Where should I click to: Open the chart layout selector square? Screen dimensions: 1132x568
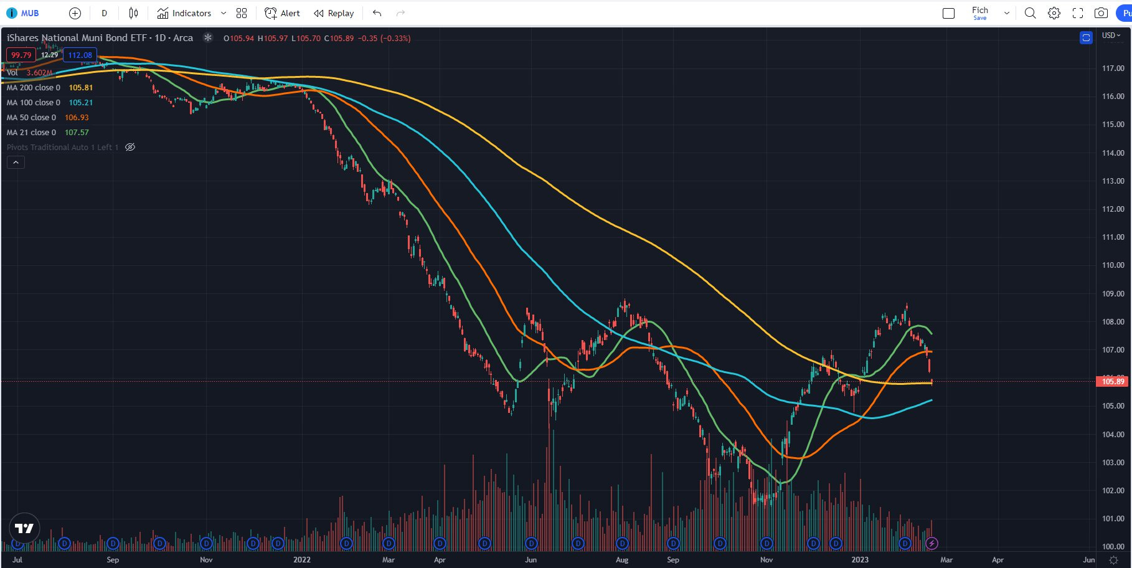948,13
